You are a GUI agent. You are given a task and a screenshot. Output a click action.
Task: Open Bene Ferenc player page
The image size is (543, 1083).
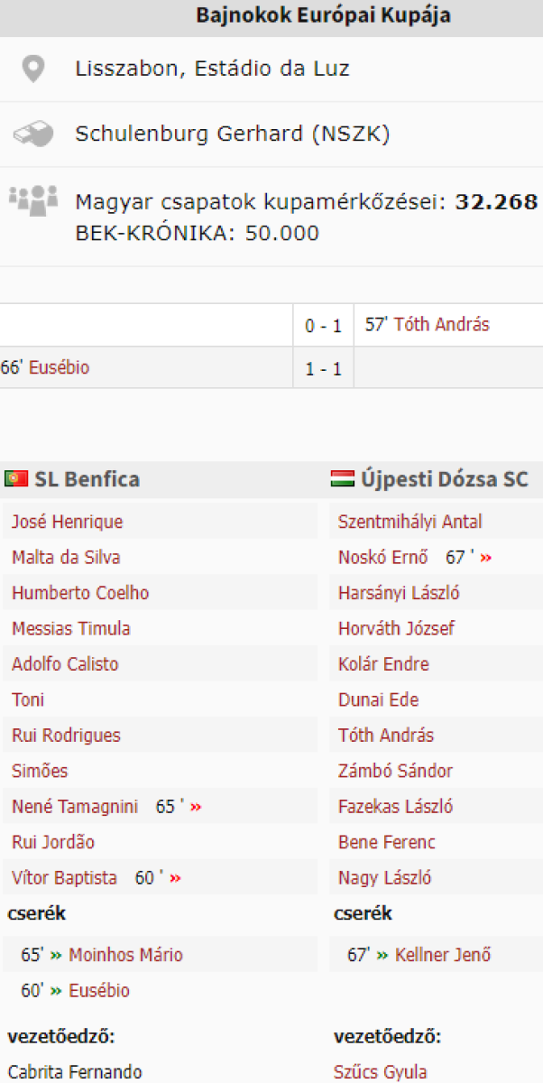386,842
